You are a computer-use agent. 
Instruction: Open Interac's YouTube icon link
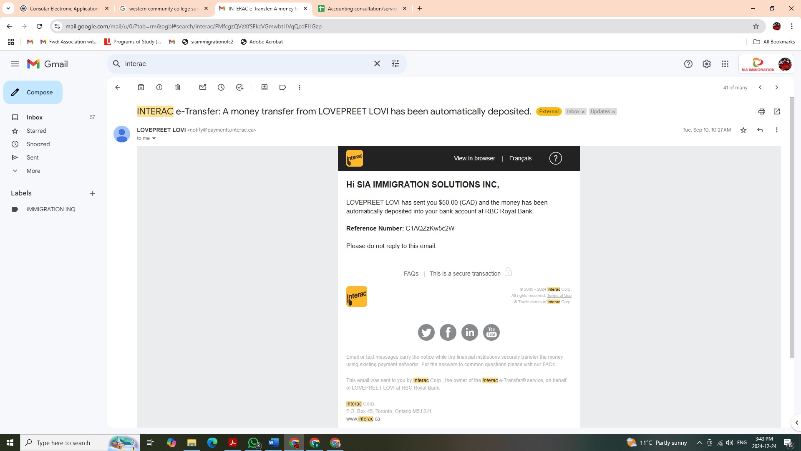coord(491,332)
